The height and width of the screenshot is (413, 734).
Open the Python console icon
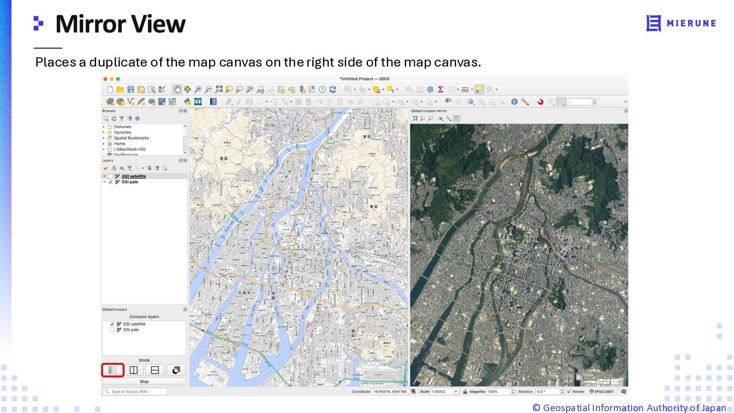[x=187, y=102]
